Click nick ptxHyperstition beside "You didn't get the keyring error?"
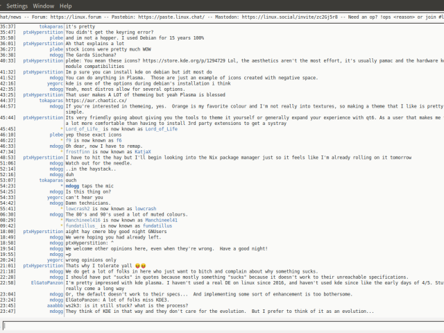 (43, 33)
